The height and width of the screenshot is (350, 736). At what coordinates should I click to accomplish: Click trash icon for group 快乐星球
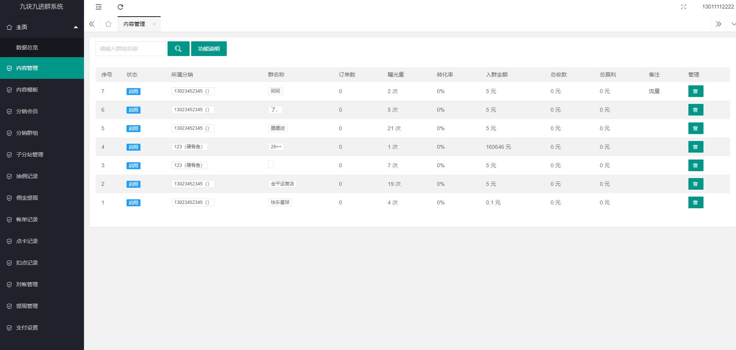click(x=695, y=202)
